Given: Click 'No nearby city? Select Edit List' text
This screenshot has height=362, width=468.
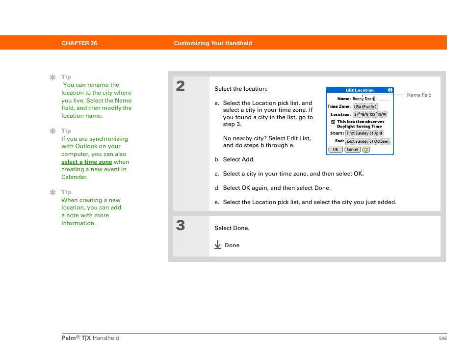Looking at the screenshot, I should 267,138.
